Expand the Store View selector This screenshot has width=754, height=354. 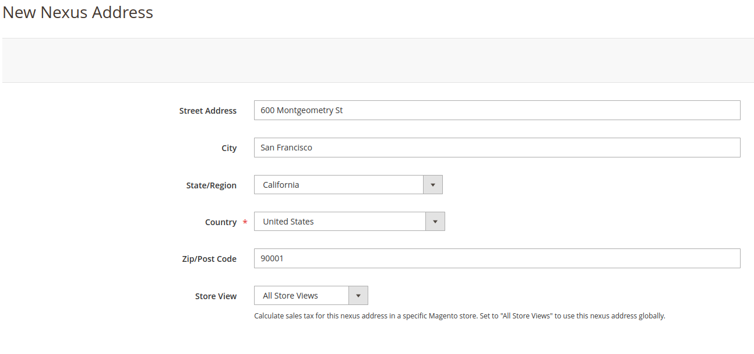[x=302, y=296]
